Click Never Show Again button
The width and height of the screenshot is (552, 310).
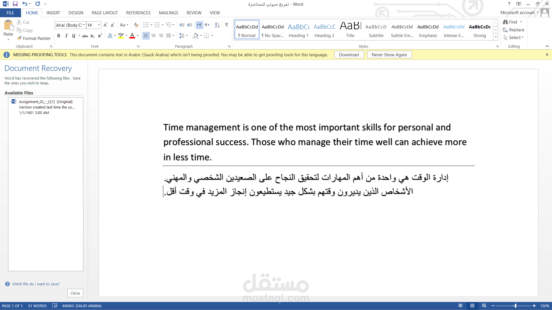[389, 55]
